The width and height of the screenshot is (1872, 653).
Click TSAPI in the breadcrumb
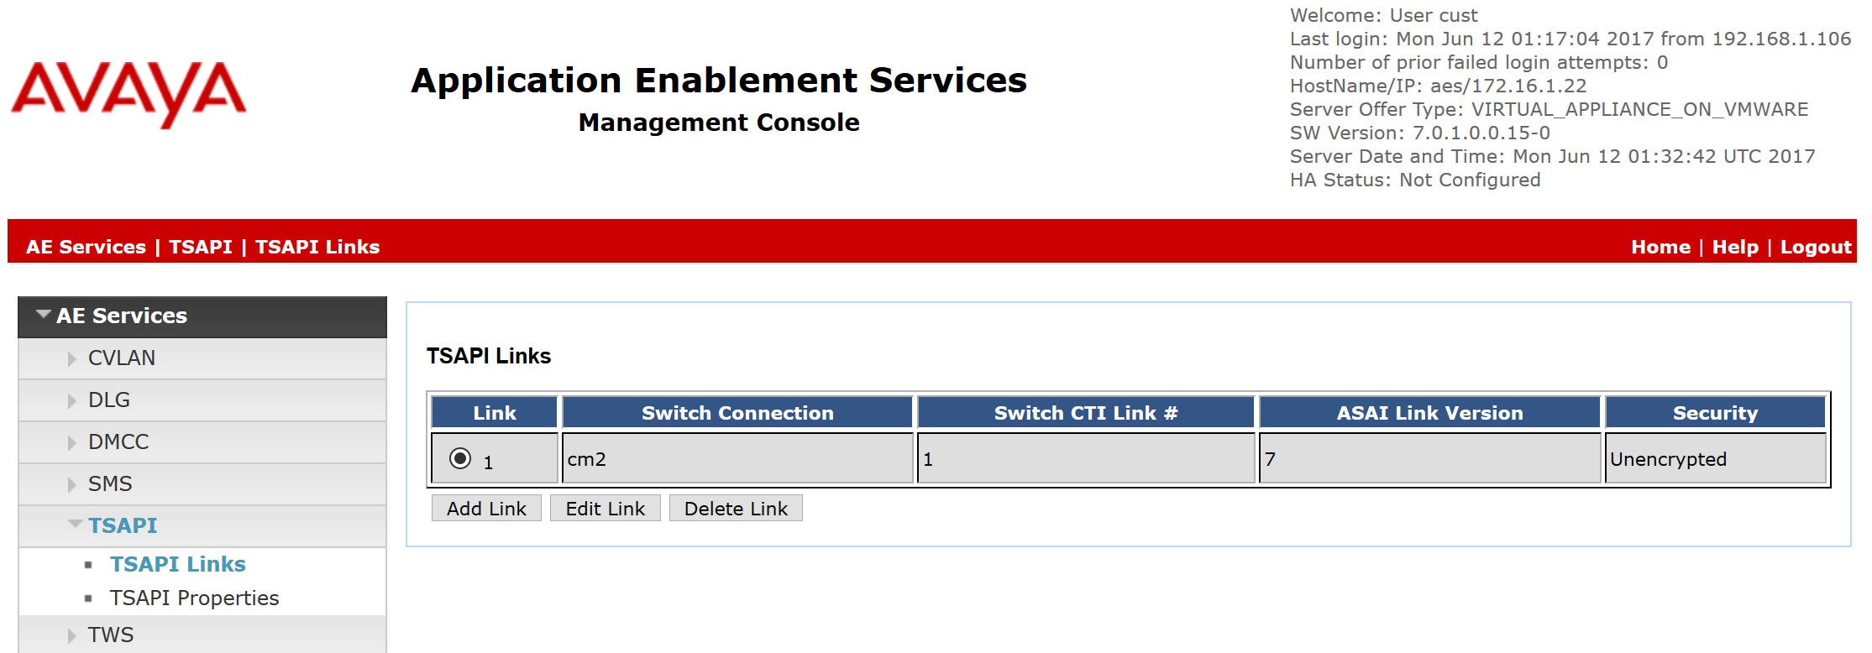201,247
